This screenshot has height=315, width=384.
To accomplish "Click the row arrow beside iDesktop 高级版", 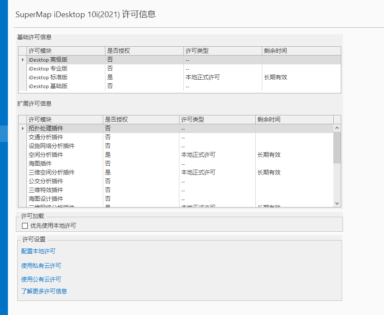I will point(22,60).
